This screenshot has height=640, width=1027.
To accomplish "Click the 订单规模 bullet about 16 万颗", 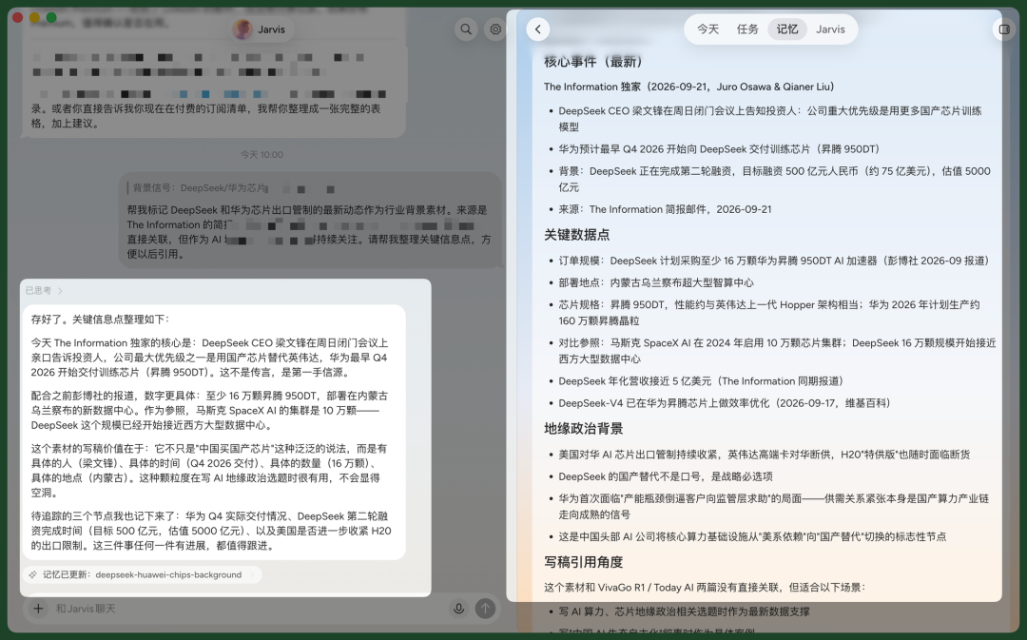I will click(x=773, y=261).
